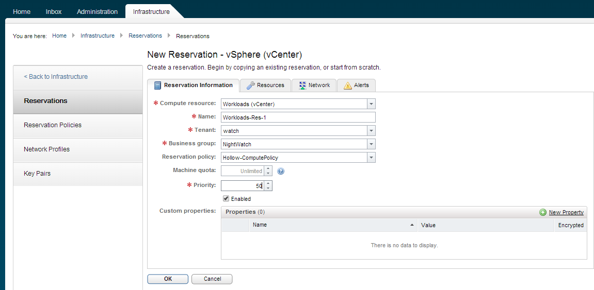Image resolution: width=594 pixels, height=290 pixels.
Task: Open the Inbox tab
Action: coord(54,11)
